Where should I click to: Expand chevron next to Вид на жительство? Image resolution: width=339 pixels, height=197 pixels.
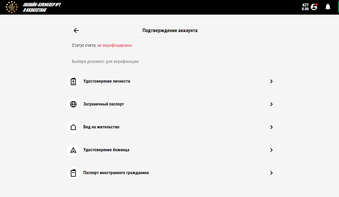point(271,127)
